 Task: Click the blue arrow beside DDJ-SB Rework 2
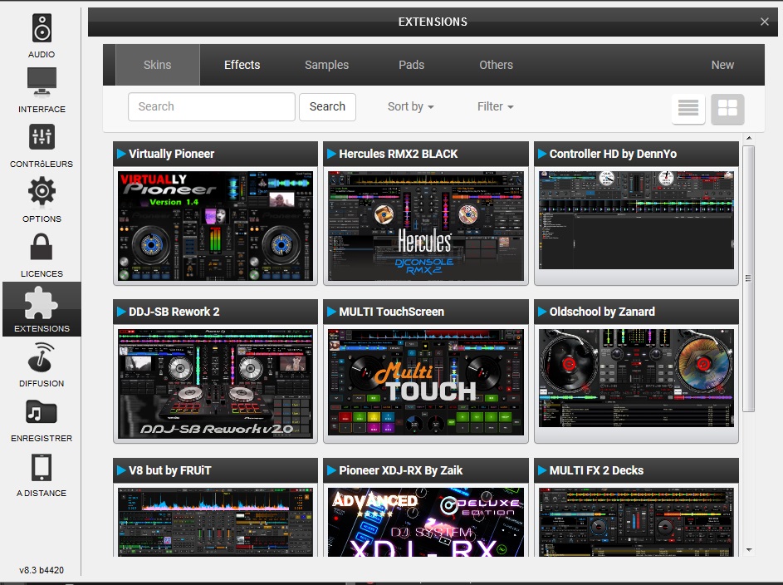click(121, 312)
